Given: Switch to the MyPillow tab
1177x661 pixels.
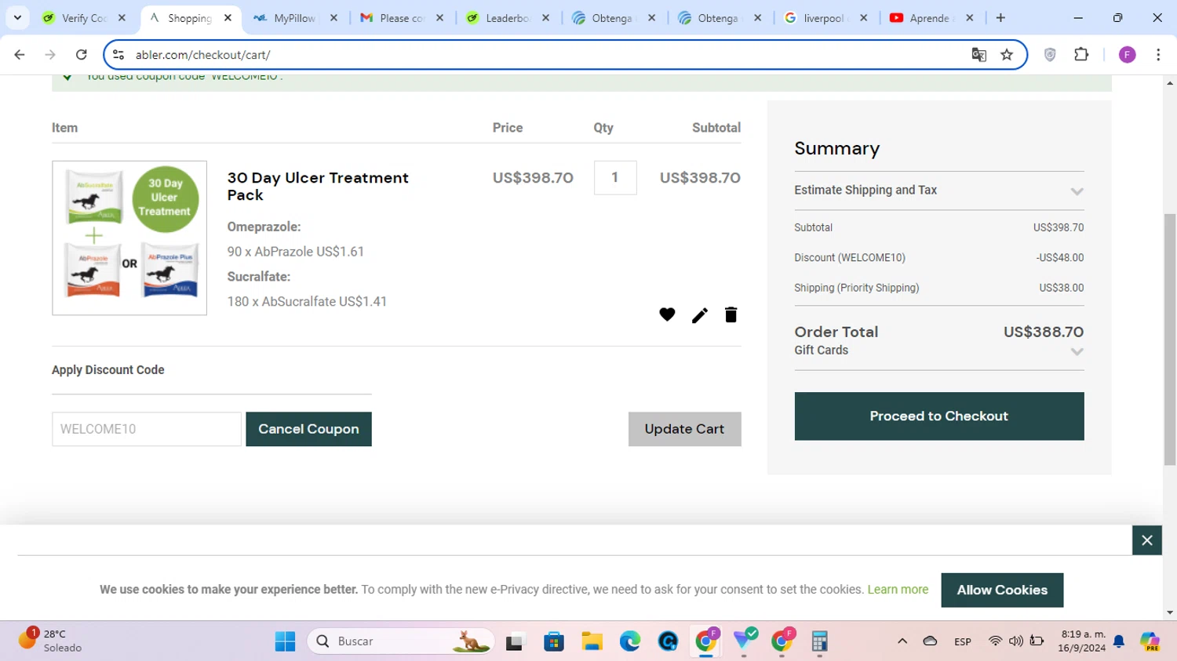Looking at the screenshot, I should pyautogui.click(x=295, y=18).
